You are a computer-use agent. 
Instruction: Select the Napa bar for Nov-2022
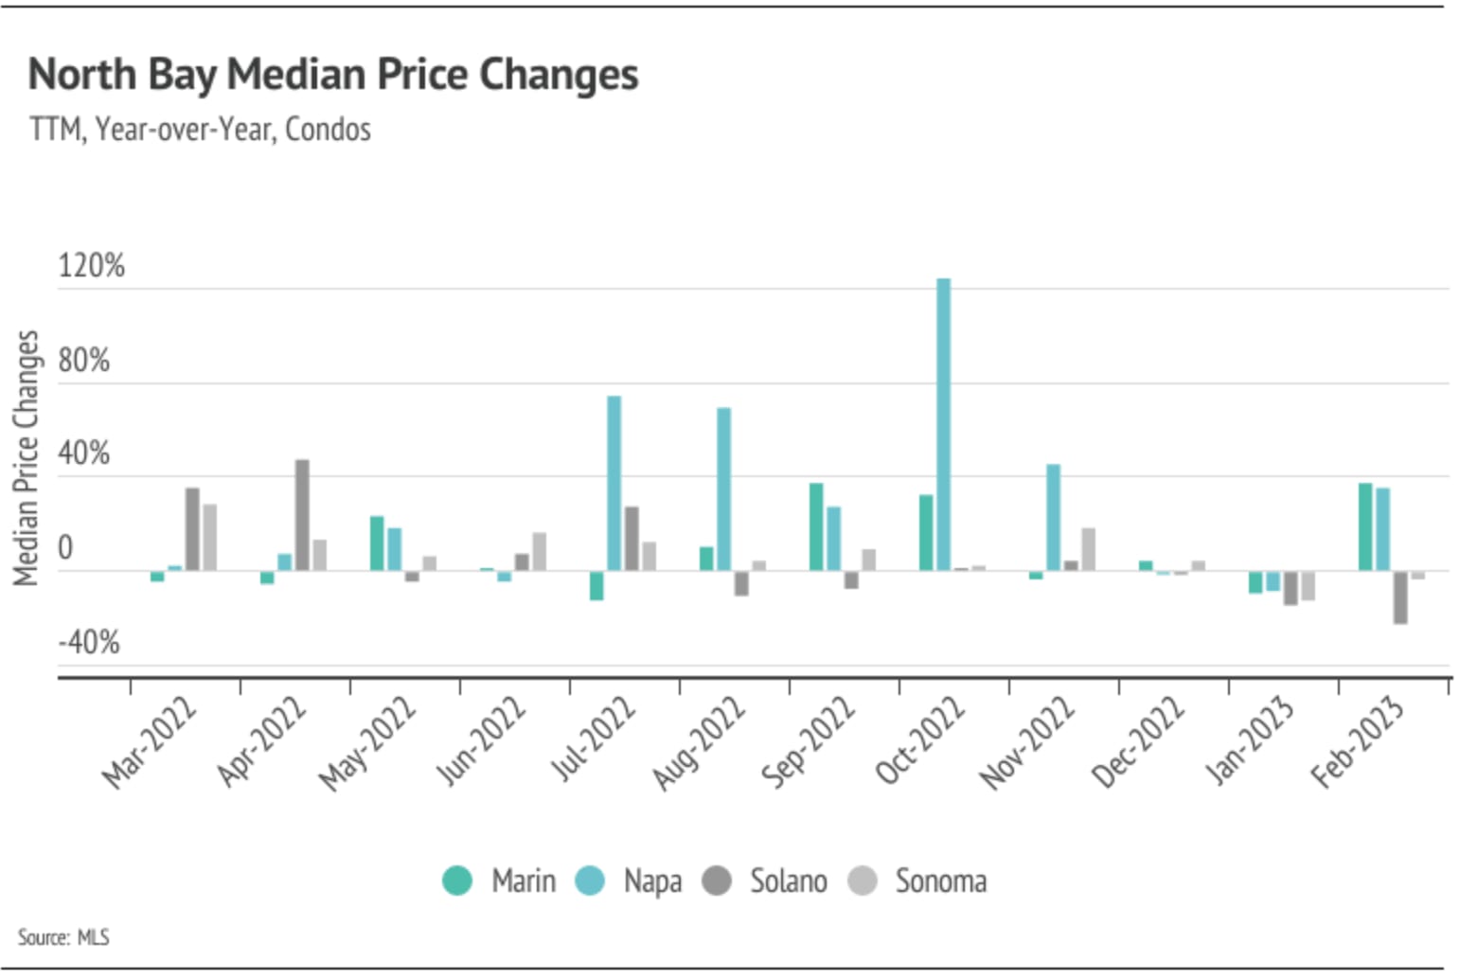1053,517
